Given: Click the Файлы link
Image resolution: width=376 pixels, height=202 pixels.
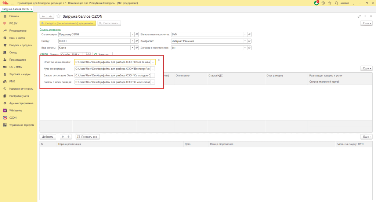Looking at the screenshot, I should click(x=44, y=54).
